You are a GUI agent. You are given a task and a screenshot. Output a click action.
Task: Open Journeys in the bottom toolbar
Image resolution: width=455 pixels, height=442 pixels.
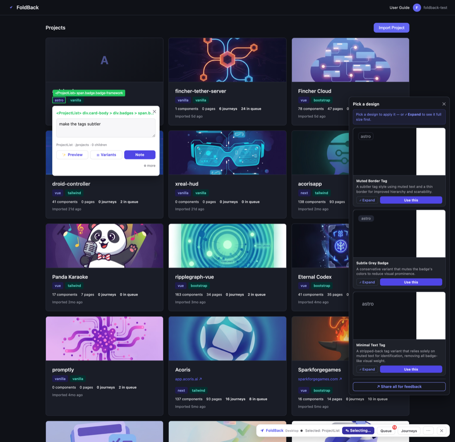(409, 431)
